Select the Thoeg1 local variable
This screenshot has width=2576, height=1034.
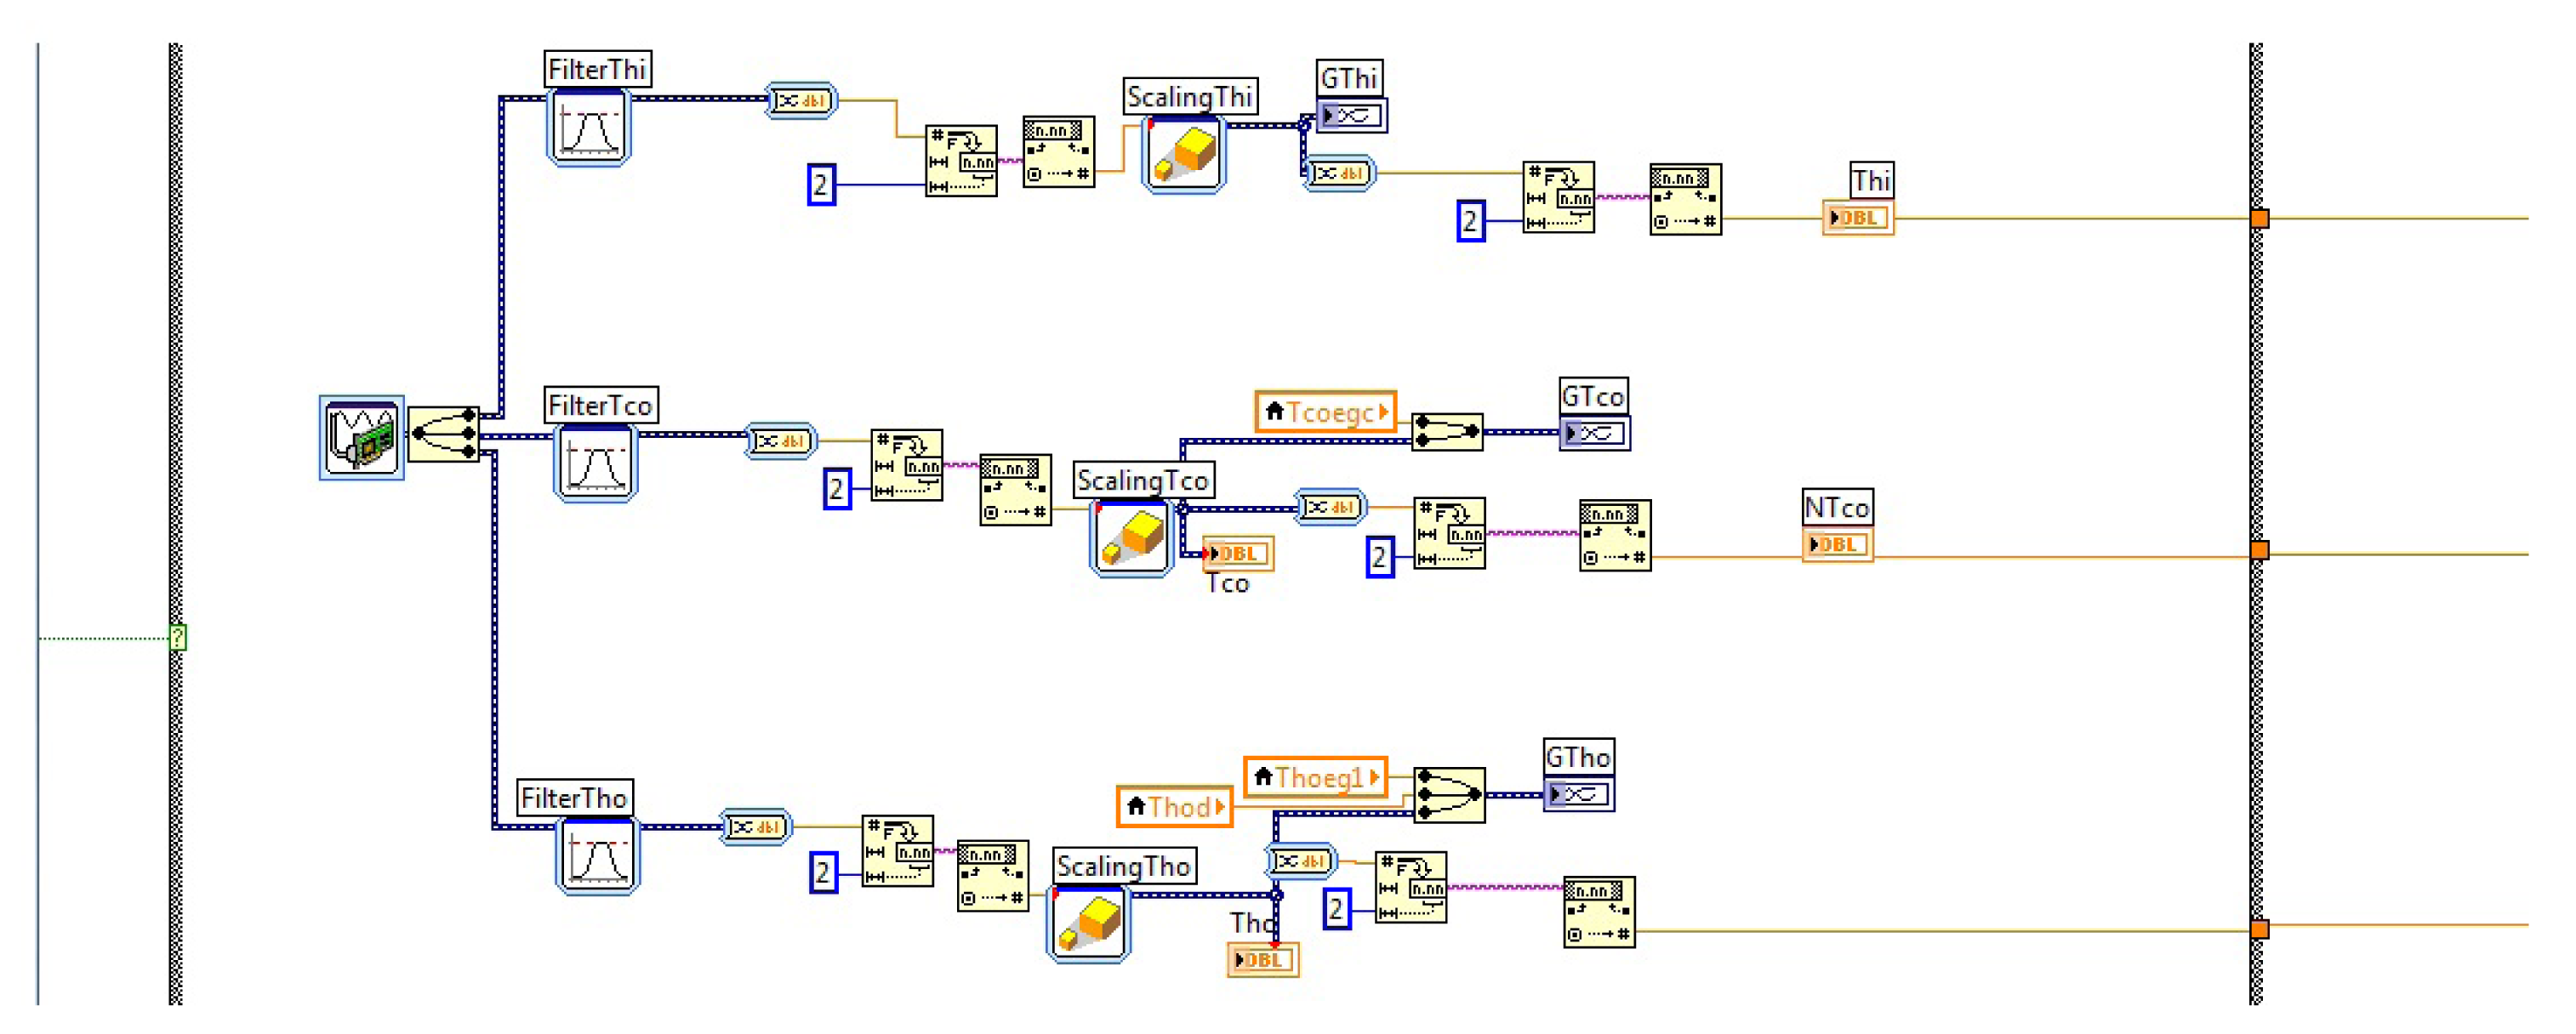[x=1316, y=777]
